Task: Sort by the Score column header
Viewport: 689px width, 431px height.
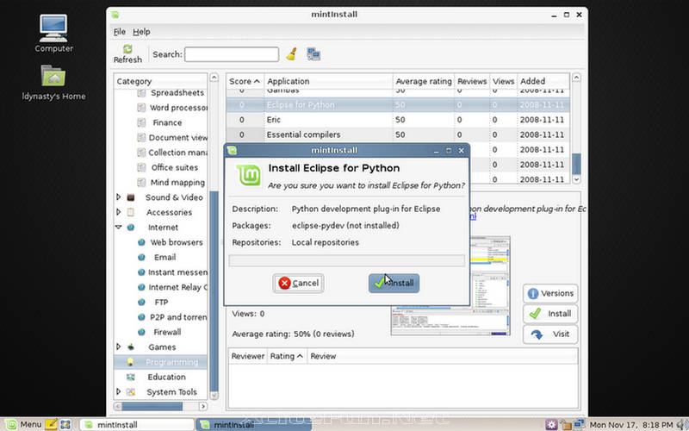Action: coord(245,81)
